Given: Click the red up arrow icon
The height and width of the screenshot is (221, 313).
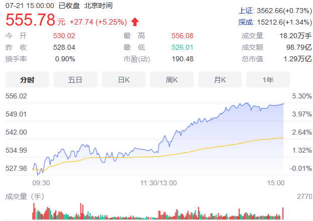Looking at the screenshot, I should click(135, 22).
